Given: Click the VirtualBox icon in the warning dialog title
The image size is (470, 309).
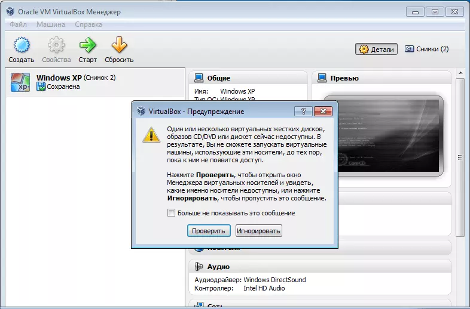Looking at the screenshot, I should coord(141,112).
